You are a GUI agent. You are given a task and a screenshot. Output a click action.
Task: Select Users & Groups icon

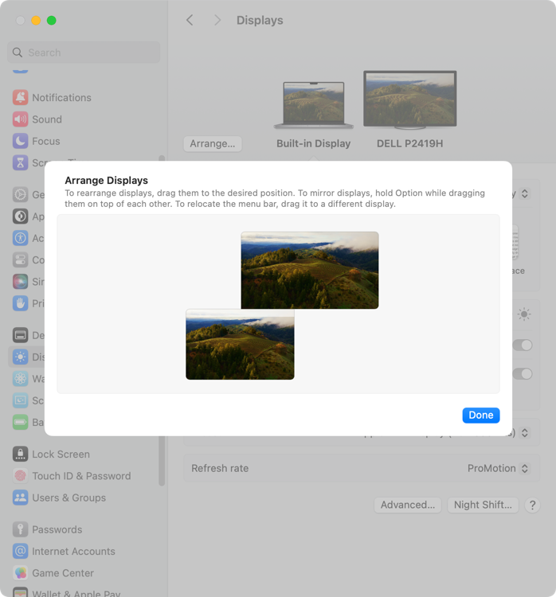pyautogui.click(x=20, y=497)
